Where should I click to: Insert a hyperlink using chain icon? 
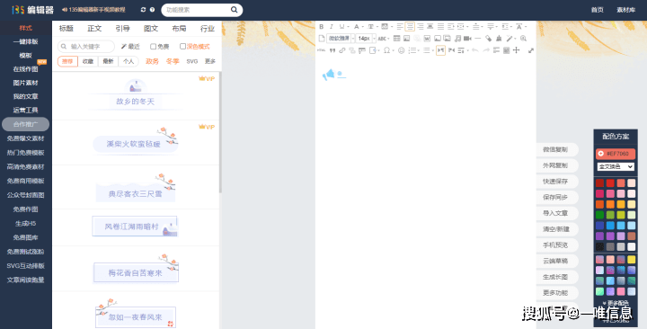point(342,50)
